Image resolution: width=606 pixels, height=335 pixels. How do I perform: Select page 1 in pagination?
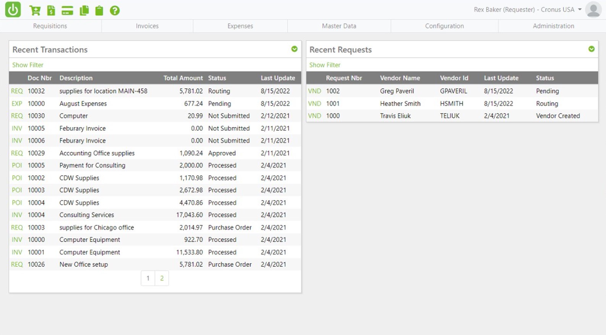[x=148, y=278]
